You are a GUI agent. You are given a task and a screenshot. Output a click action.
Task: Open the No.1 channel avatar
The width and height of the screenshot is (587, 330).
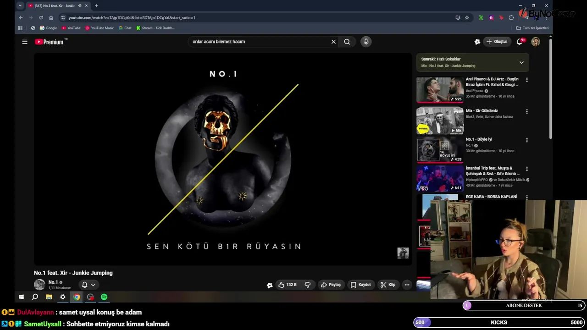click(x=39, y=285)
